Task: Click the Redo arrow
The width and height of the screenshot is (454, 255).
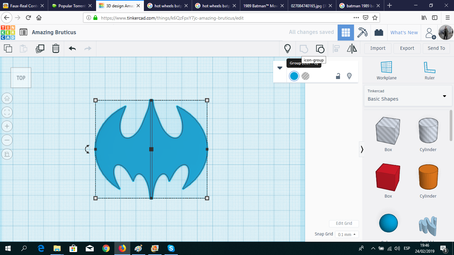Action: (x=88, y=48)
